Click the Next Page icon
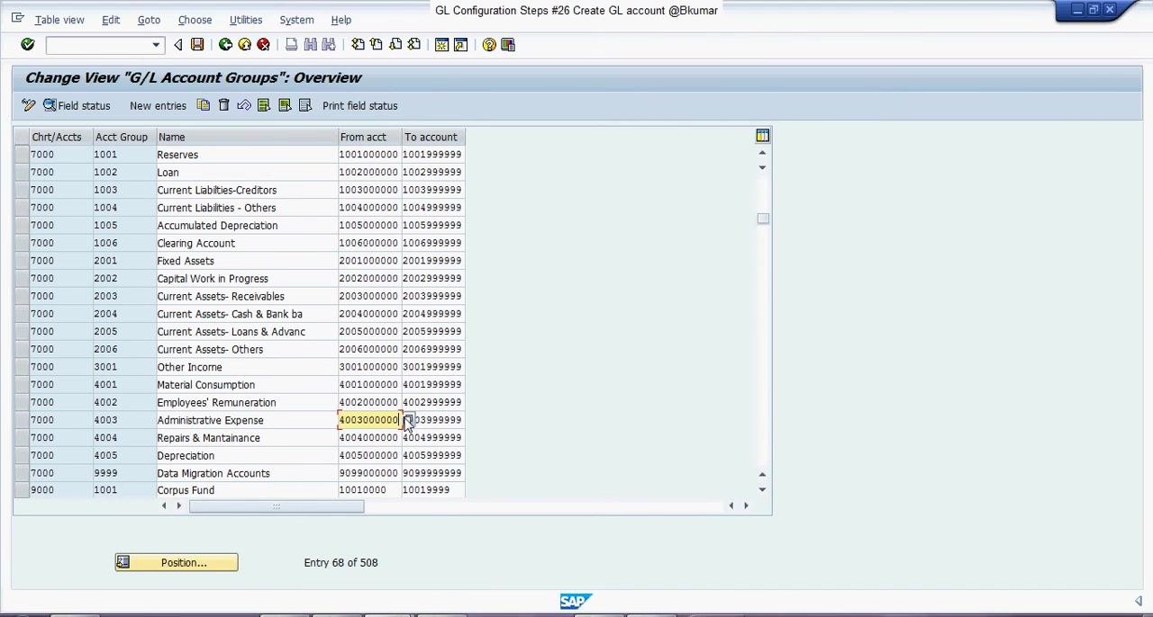The height and width of the screenshot is (617, 1153). click(x=395, y=45)
